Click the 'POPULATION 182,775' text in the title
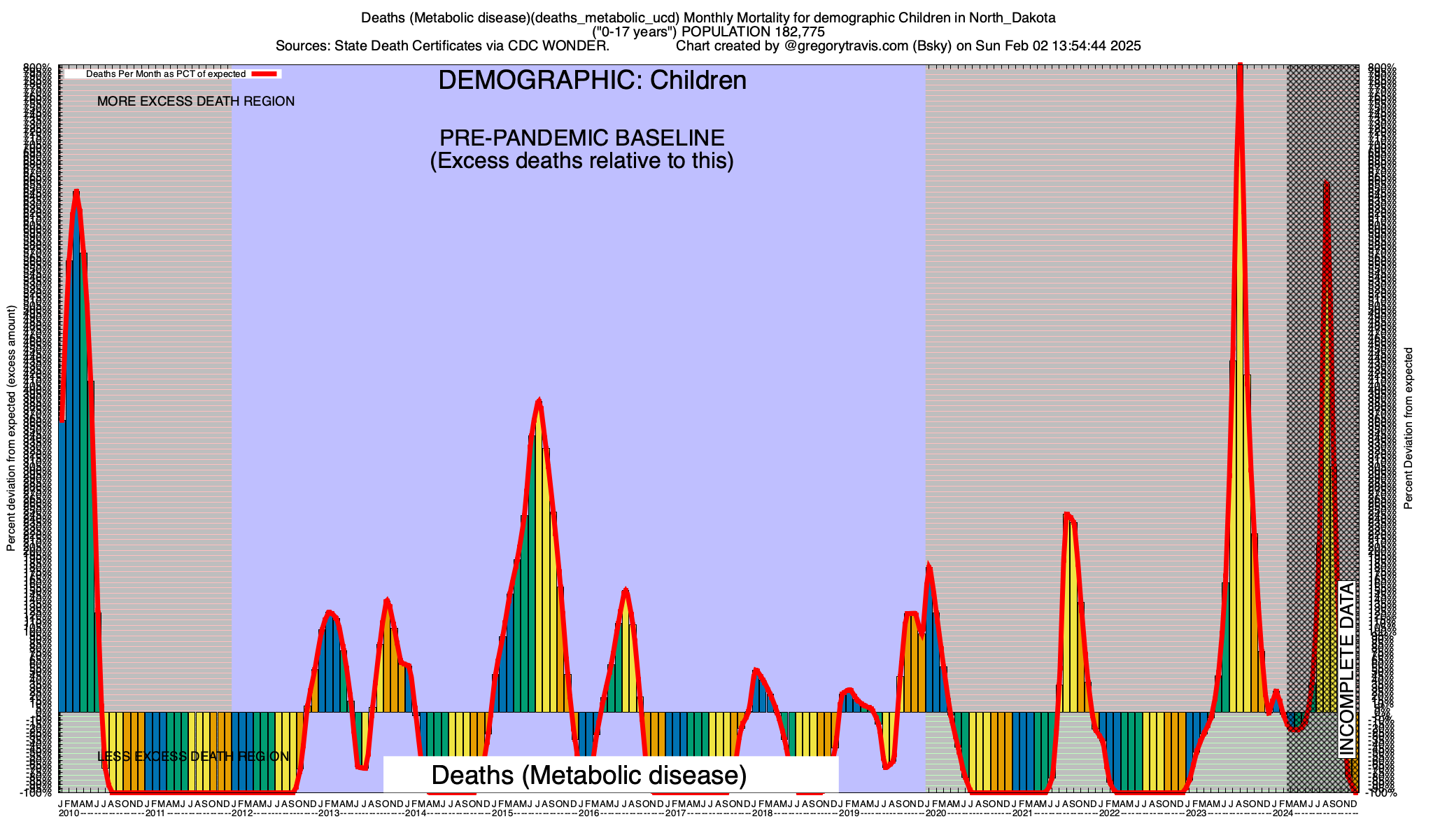This screenshot has height=840, width=1433. click(753, 32)
